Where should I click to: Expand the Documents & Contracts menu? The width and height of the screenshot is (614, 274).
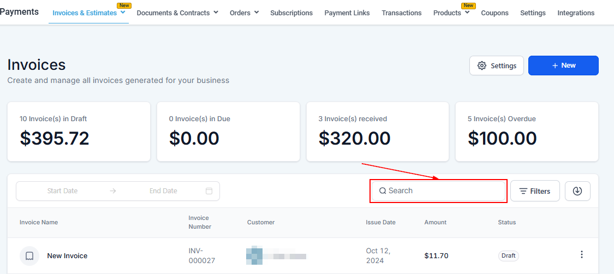216,13
